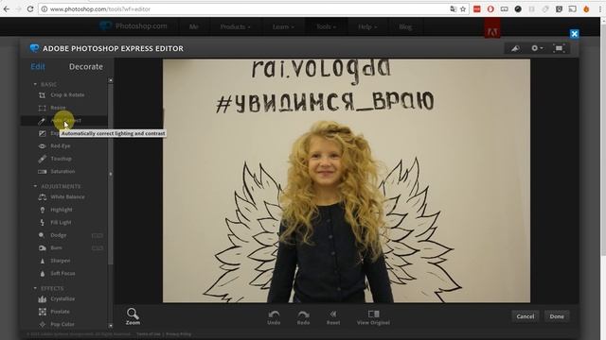Viewport: 606px width, 340px height.
Task: Click the Zoom magnifier tool
Action: click(x=133, y=316)
